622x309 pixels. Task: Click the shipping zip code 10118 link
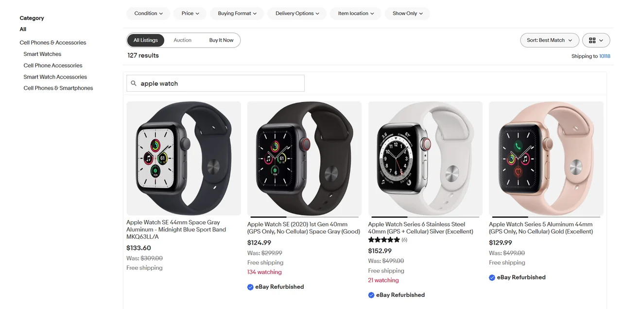point(605,56)
